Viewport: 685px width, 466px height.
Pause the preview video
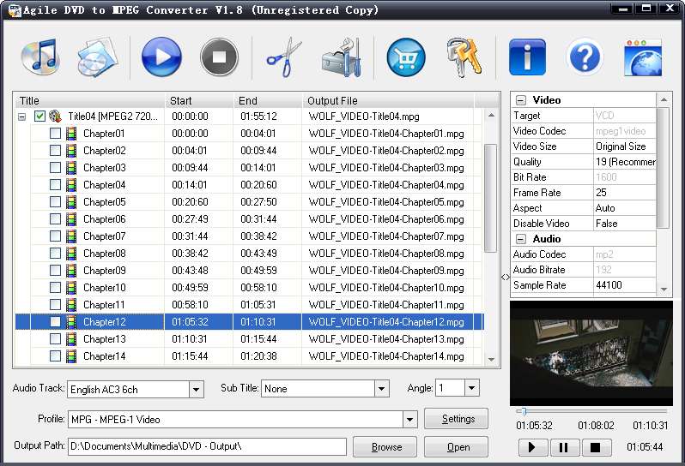pyautogui.click(x=564, y=447)
